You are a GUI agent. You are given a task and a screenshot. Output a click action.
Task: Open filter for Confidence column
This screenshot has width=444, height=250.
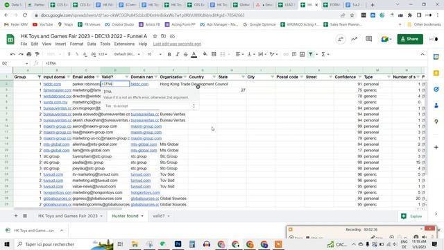coord(359,77)
